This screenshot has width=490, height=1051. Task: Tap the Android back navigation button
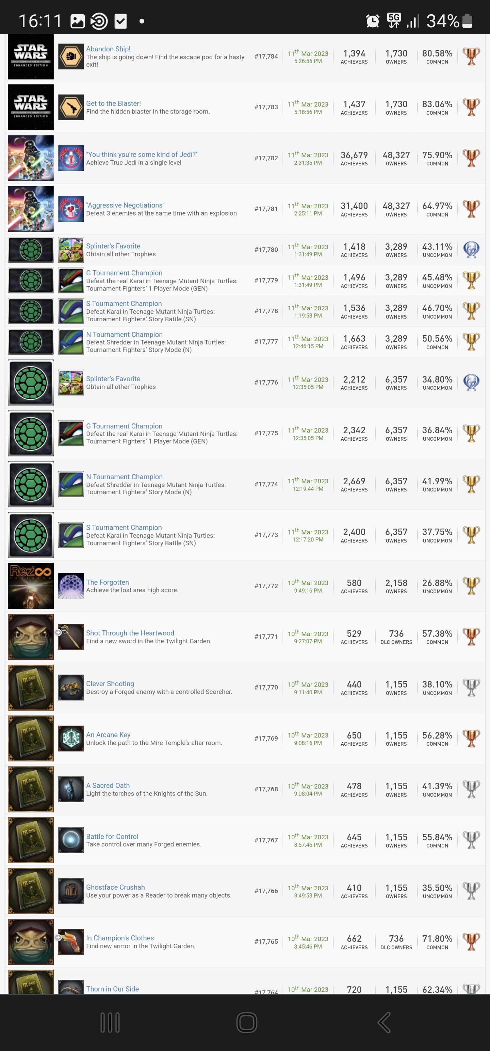pyautogui.click(x=383, y=1022)
